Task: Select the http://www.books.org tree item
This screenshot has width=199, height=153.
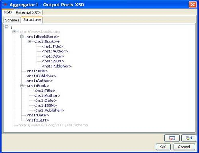Action: coord(39,32)
